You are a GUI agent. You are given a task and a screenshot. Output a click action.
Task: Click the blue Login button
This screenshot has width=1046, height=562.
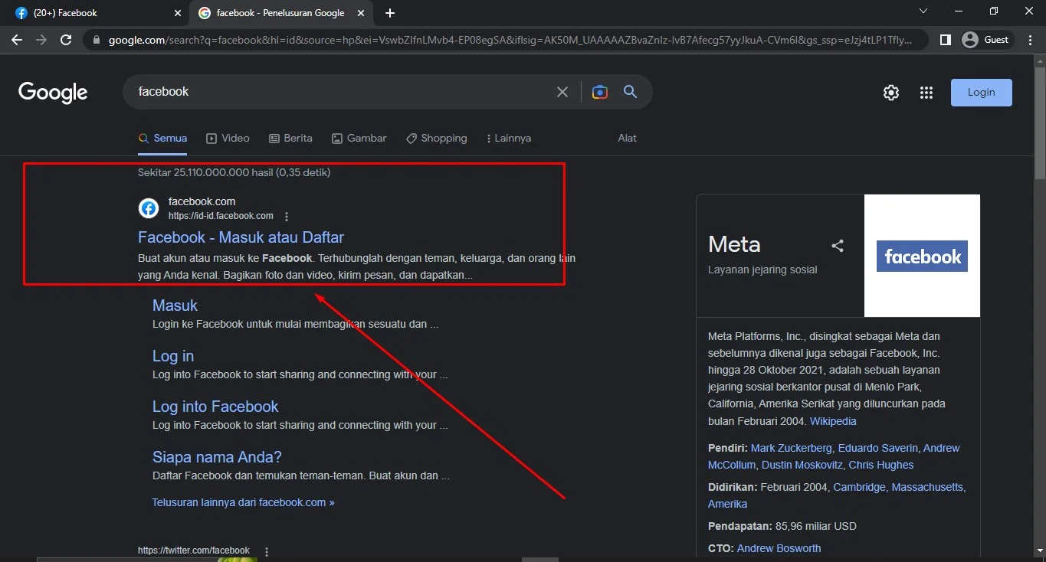[x=981, y=92]
